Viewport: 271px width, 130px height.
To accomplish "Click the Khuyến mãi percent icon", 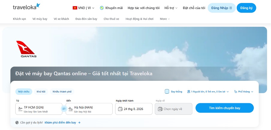I will (x=102, y=8).
